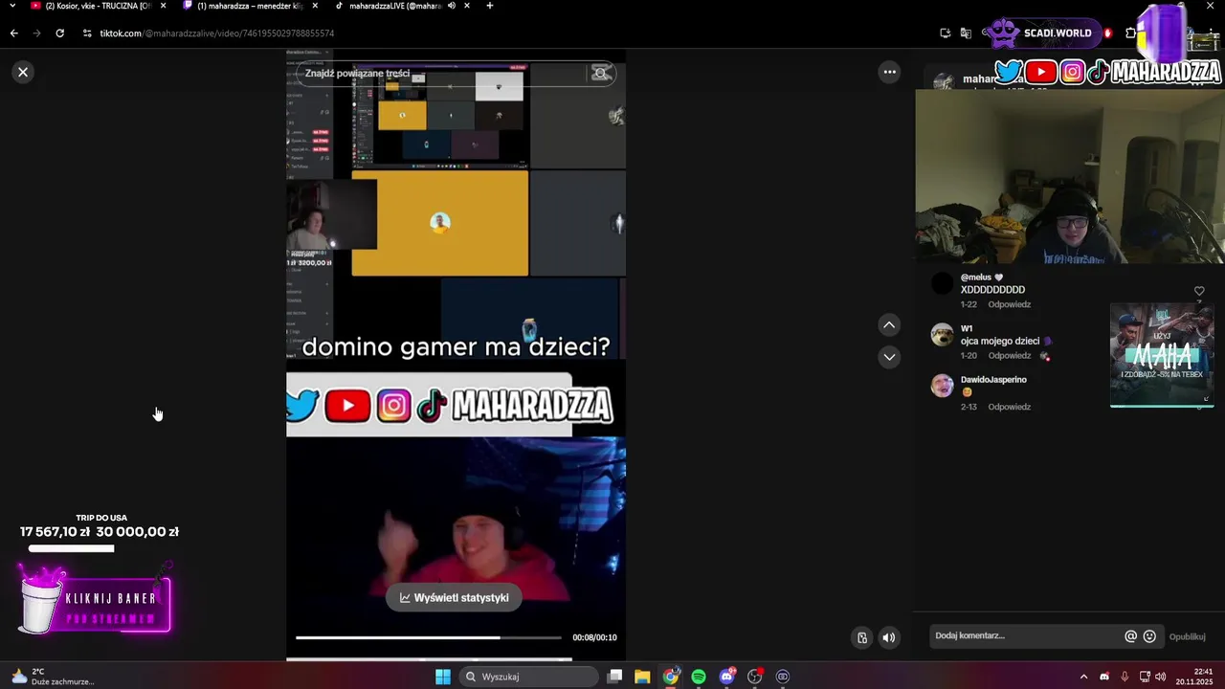Open the emoji picker in comment box
The height and width of the screenshot is (689, 1225).
(1149, 636)
